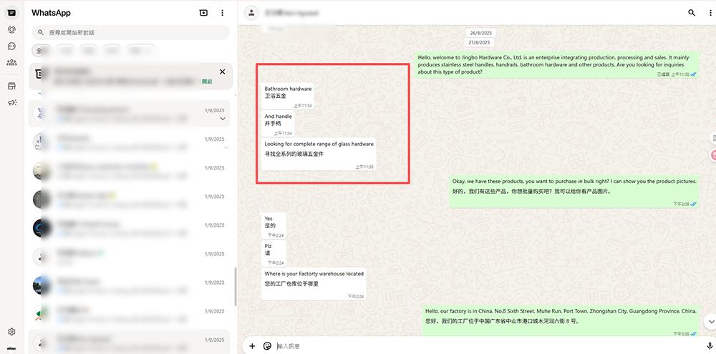Open the contact profile avatar in chat header

(251, 13)
